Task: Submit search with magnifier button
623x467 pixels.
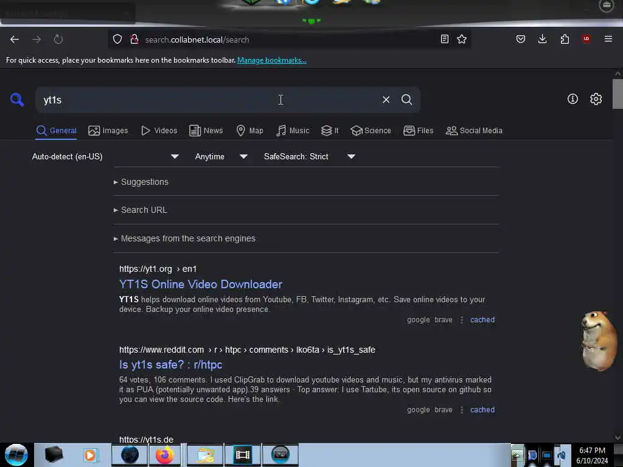Action: [406, 100]
